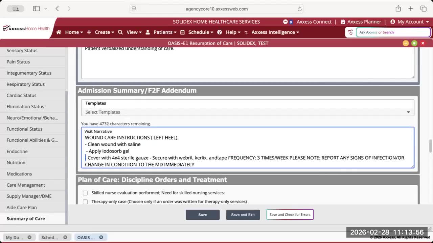Image resolution: width=433 pixels, height=243 pixels.
Task: Click inside the Visit Narrative text area
Action: 247,151
